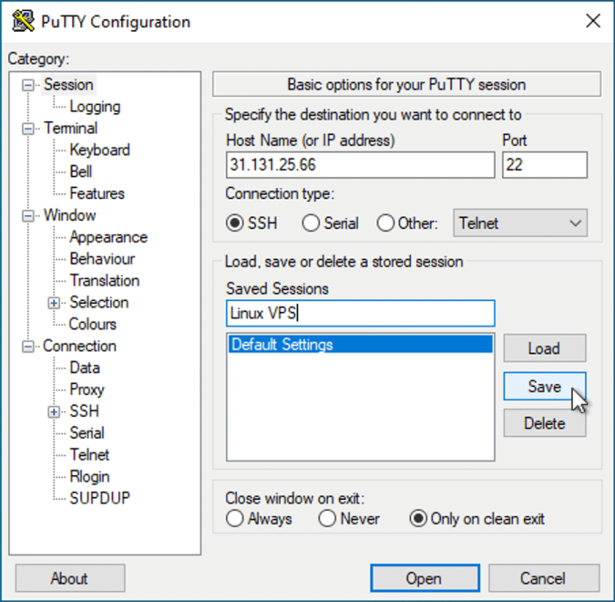Collapse the Connection category
Image resolution: width=615 pixels, height=602 pixels.
coord(28,347)
